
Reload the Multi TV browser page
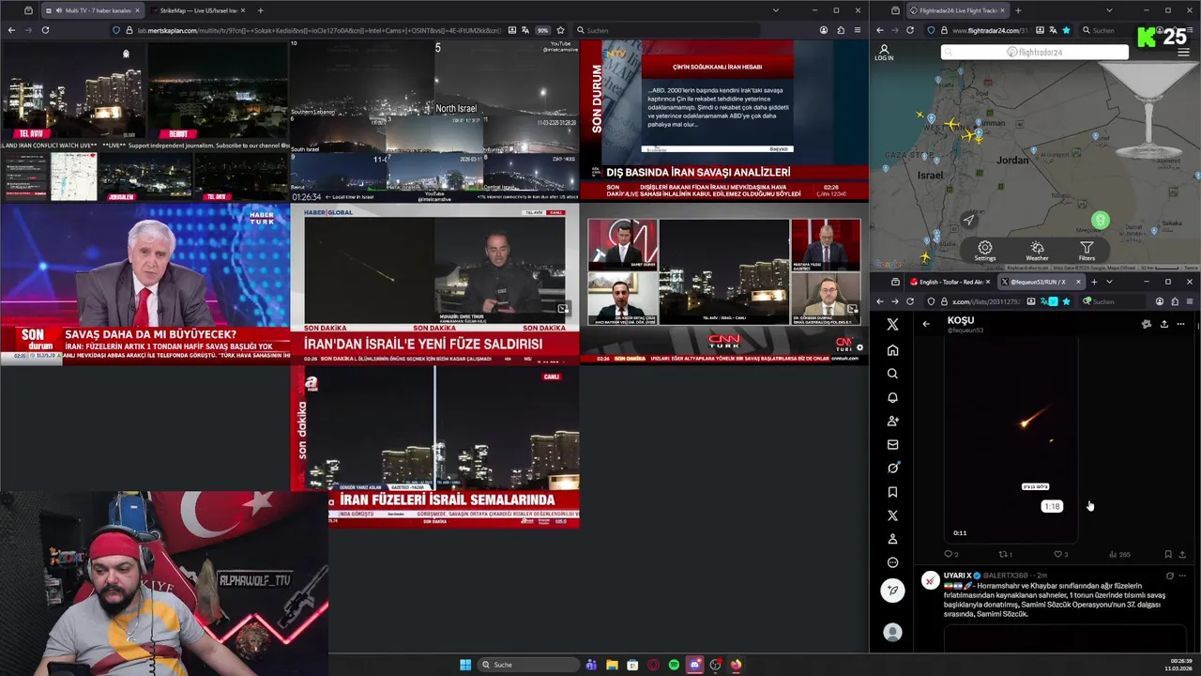click(45, 30)
